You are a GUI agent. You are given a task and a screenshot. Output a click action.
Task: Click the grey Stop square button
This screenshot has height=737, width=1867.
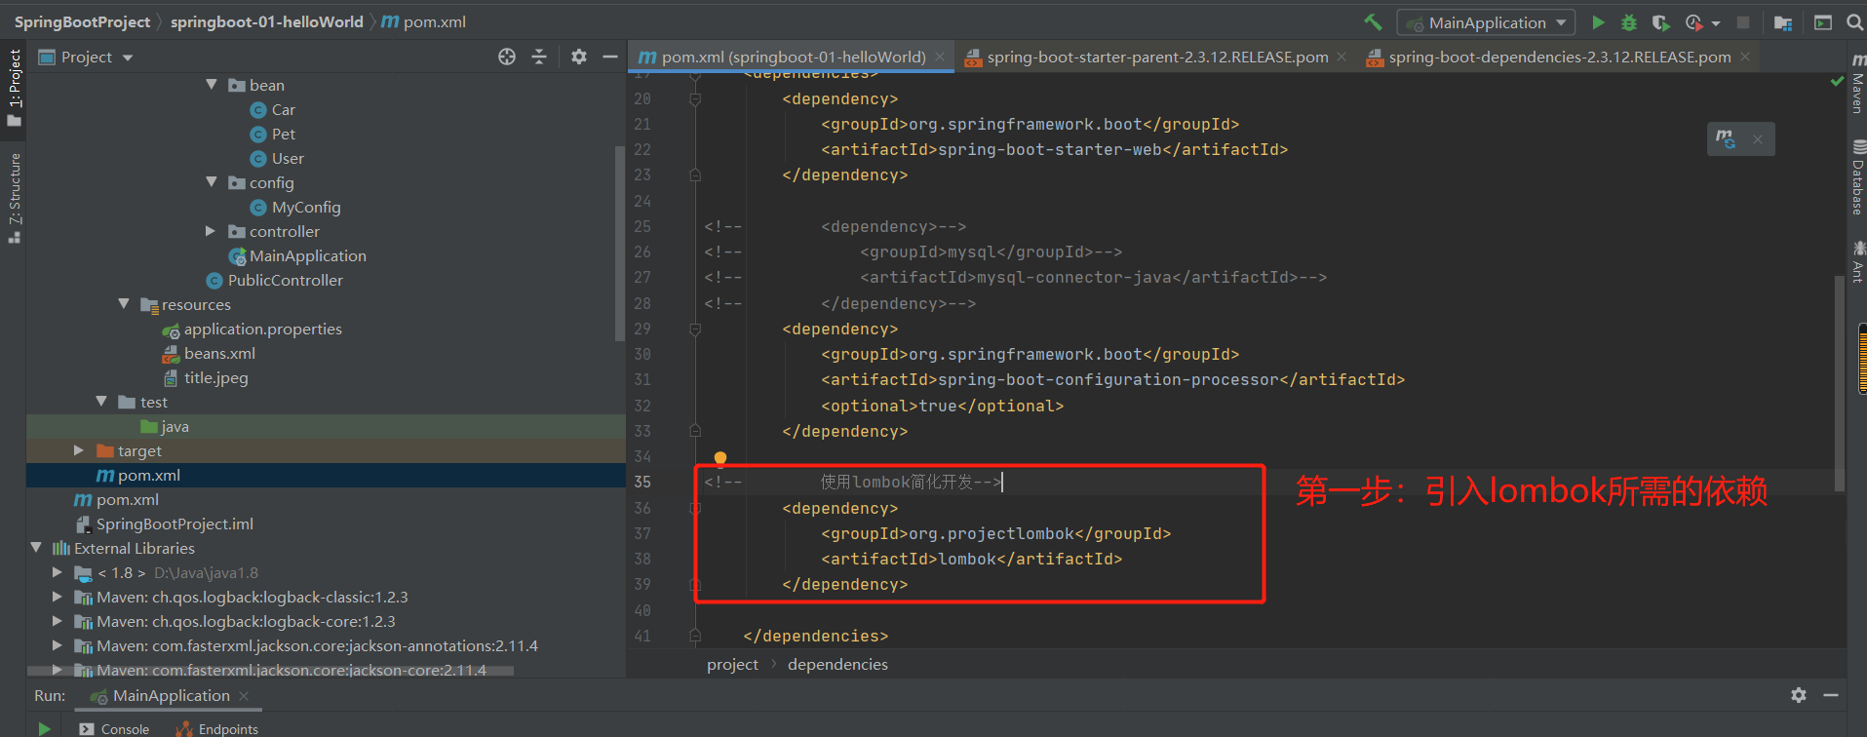pos(1743,22)
